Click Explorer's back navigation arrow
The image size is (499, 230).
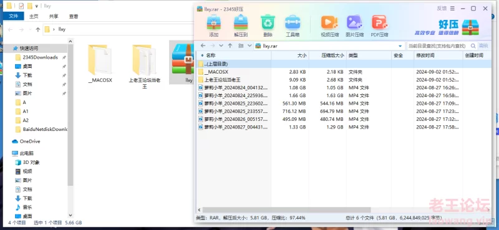(x=10, y=29)
